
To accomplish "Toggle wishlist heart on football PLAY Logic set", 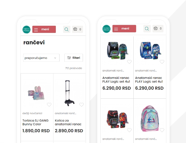I will pyautogui.click(x=162, y=62).
